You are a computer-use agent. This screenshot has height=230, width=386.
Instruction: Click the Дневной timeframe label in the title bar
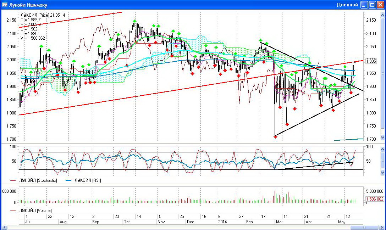[347, 5]
